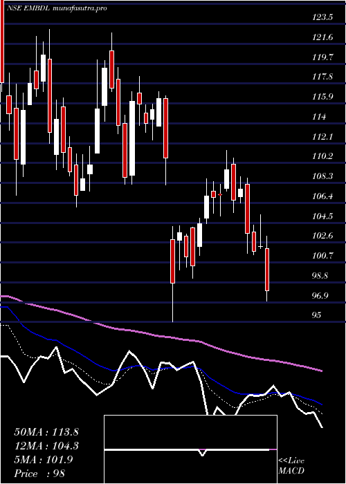346x484 pixels.
Task: Click the 114 price axis label
Action: tap(320, 117)
